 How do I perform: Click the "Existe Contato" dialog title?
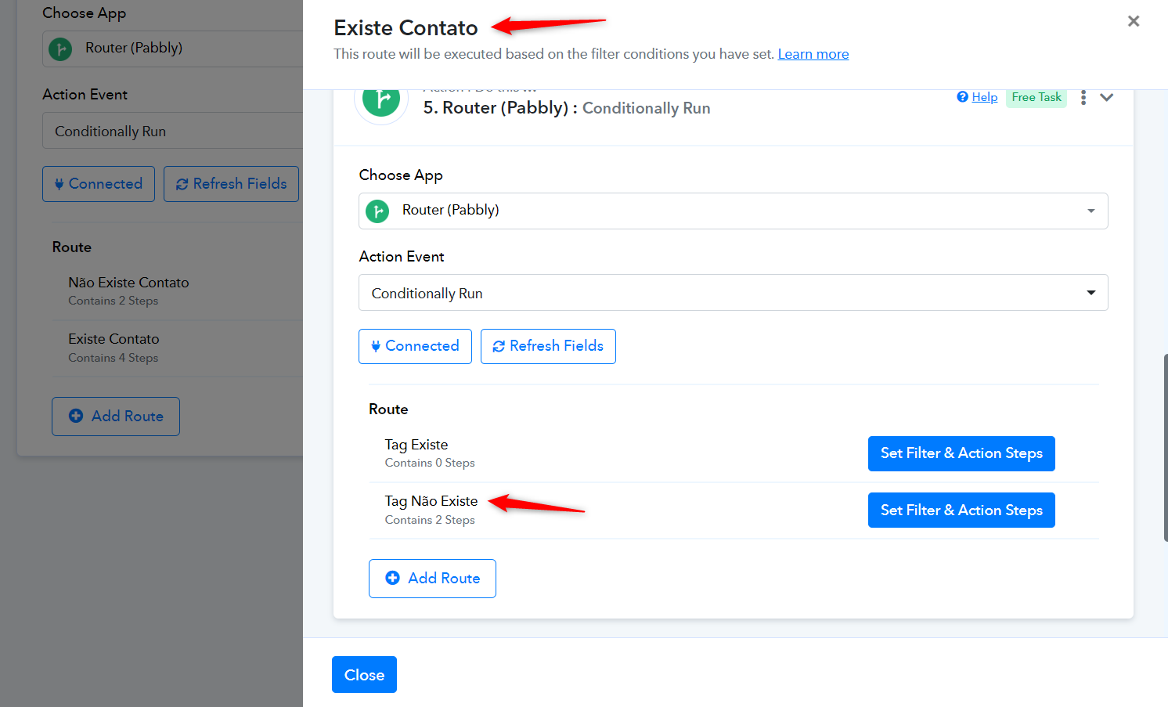(406, 28)
